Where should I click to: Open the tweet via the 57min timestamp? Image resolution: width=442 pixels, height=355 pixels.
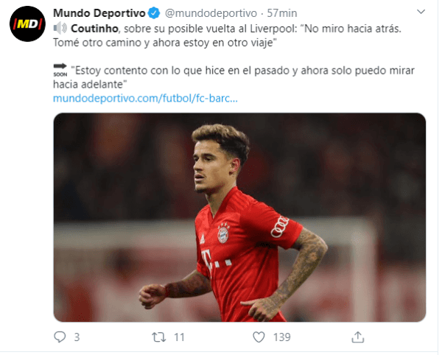pos(282,13)
